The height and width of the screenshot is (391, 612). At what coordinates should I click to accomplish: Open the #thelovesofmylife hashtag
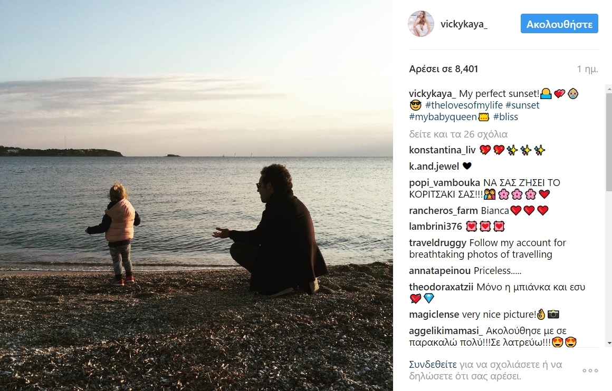[x=464, y=105]
